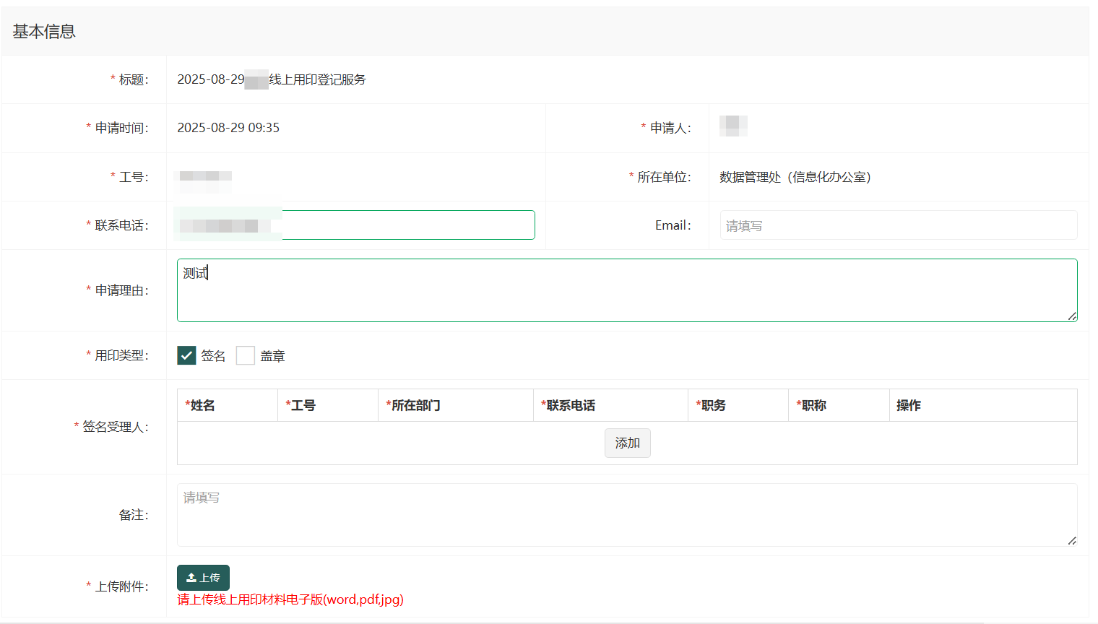Click the 盖章 label text

point(272,356)
